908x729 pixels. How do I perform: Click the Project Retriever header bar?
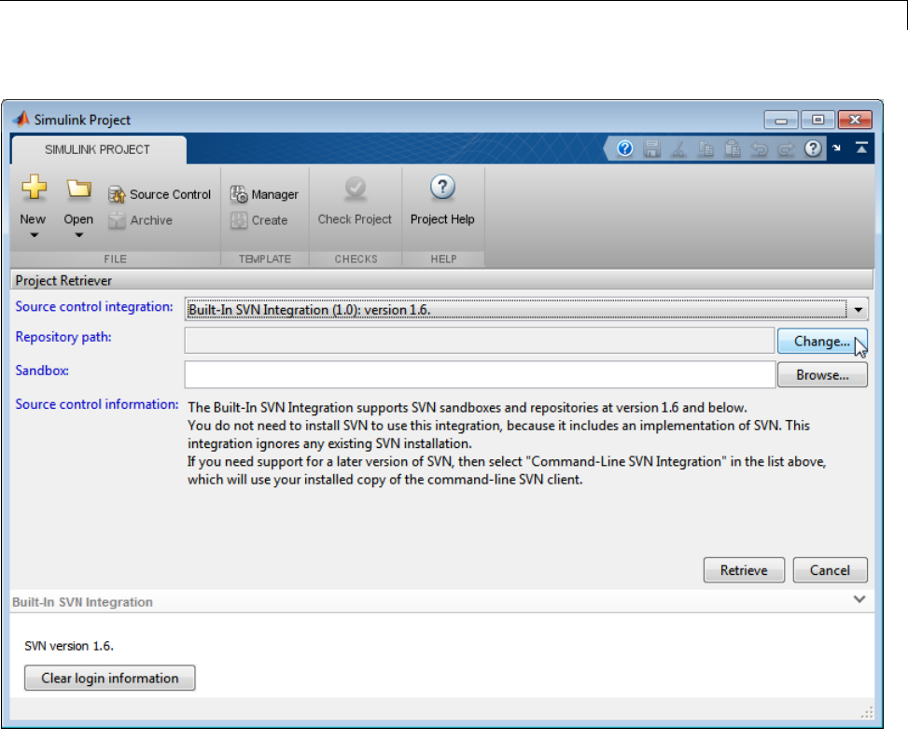click(441, 281)
